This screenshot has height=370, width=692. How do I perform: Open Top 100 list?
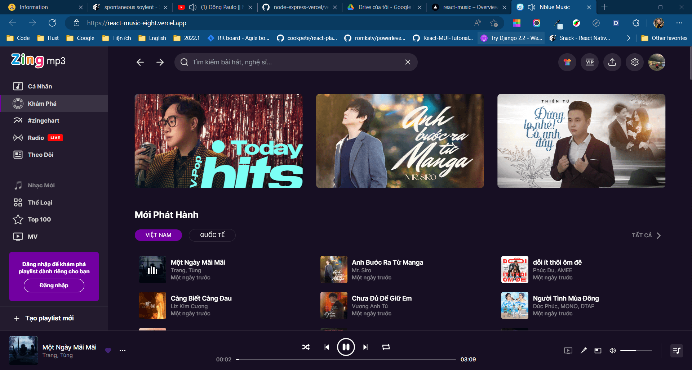point(54,219)
